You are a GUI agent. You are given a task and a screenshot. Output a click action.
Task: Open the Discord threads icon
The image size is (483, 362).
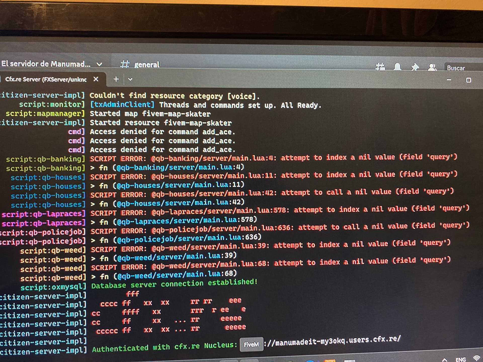380,67
